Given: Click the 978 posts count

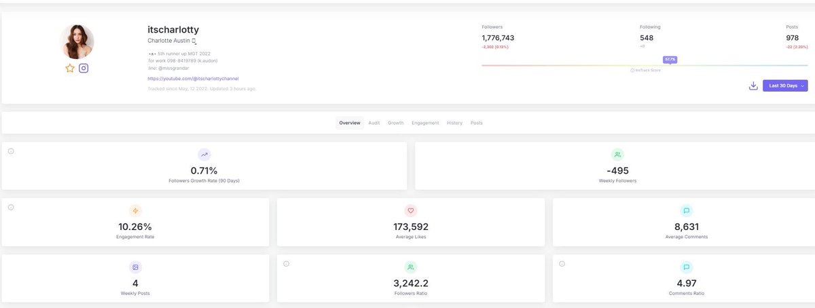Looking at the screenshot, I should tap(793, 38).
